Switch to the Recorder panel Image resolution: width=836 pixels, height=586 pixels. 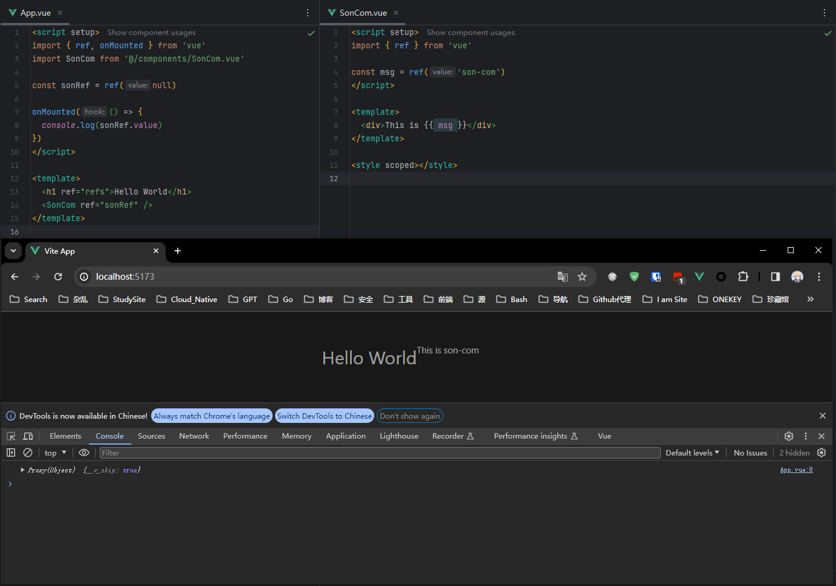453,436
